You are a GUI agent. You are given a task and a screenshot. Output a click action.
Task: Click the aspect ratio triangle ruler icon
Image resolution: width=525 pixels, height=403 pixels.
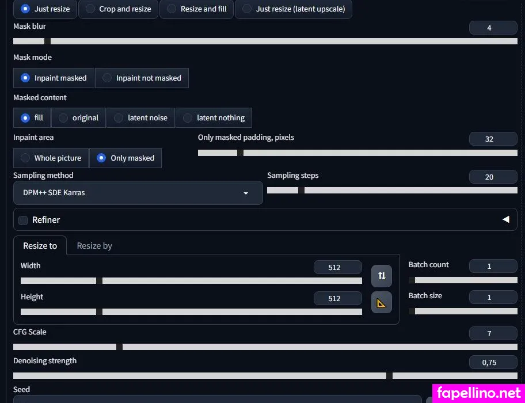[x=381, y=303]
